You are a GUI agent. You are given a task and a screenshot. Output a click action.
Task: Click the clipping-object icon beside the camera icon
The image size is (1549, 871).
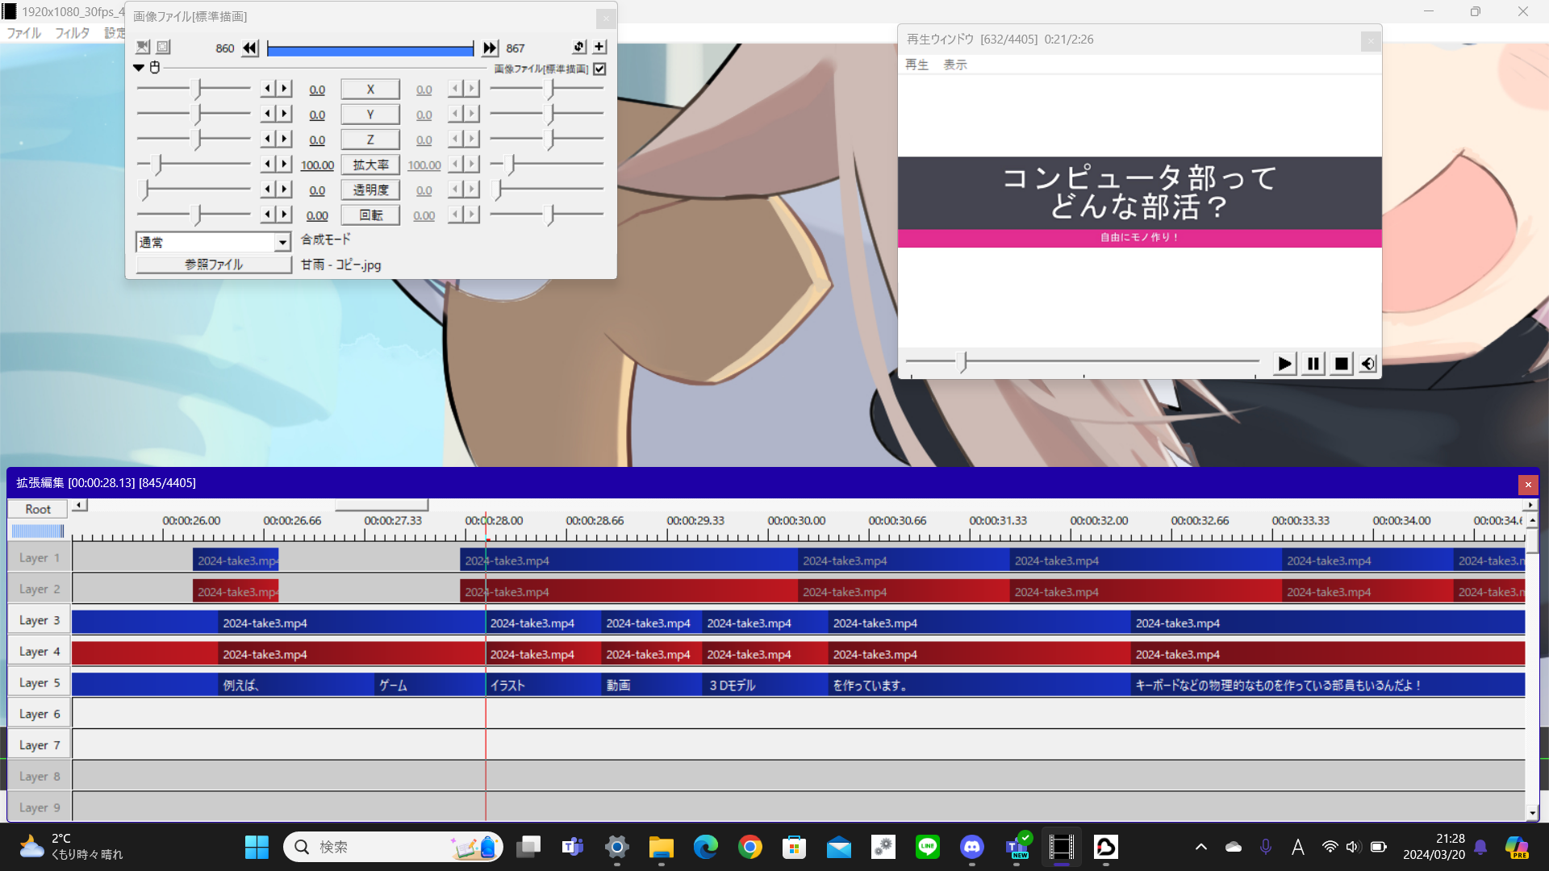tap(163, 48)
